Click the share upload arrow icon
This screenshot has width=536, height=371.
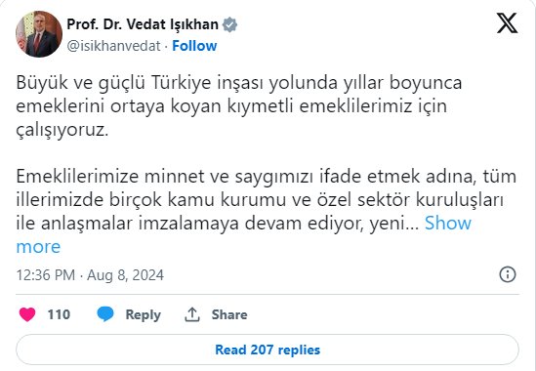click(x=192, y=314)
